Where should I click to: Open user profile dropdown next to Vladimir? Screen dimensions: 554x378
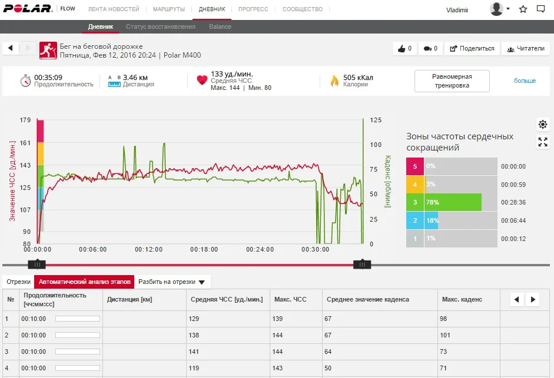point(500,9)
